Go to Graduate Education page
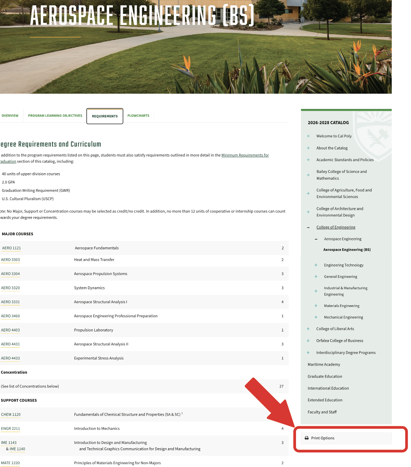Screen dimensions: 411x467 [x=325, y=377]
